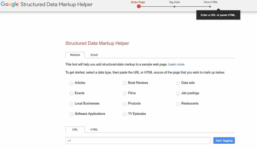
Task: Click the Google logo
Action: click(10, 4)
